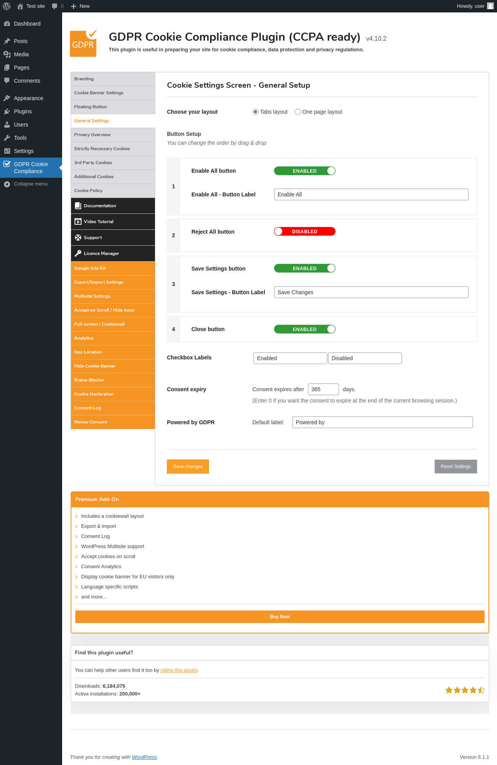Screen dimensions: 497x765
Task: Open the Hide Cookie Banner tab
Action: (113, 366)
